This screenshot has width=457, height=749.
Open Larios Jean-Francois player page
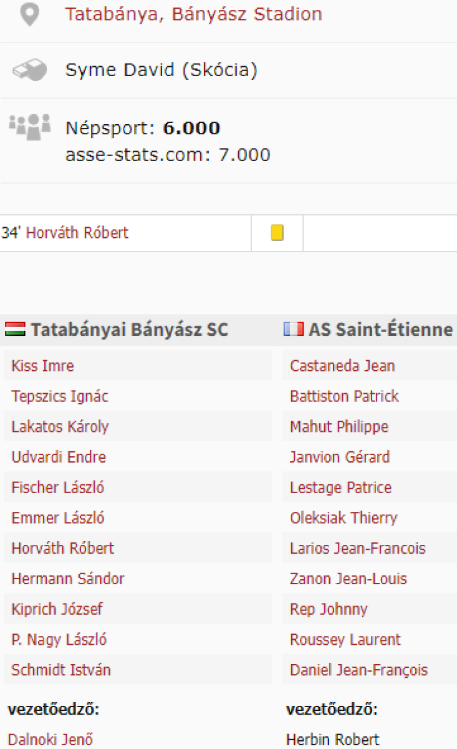tap(358, 549)
